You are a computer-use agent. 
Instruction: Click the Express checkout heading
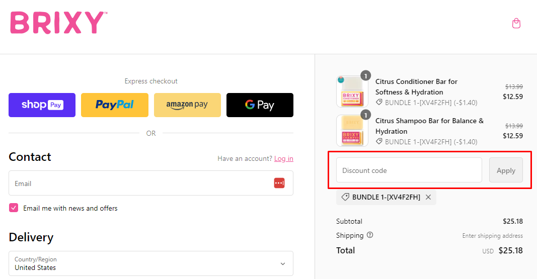tap(151, 81)
